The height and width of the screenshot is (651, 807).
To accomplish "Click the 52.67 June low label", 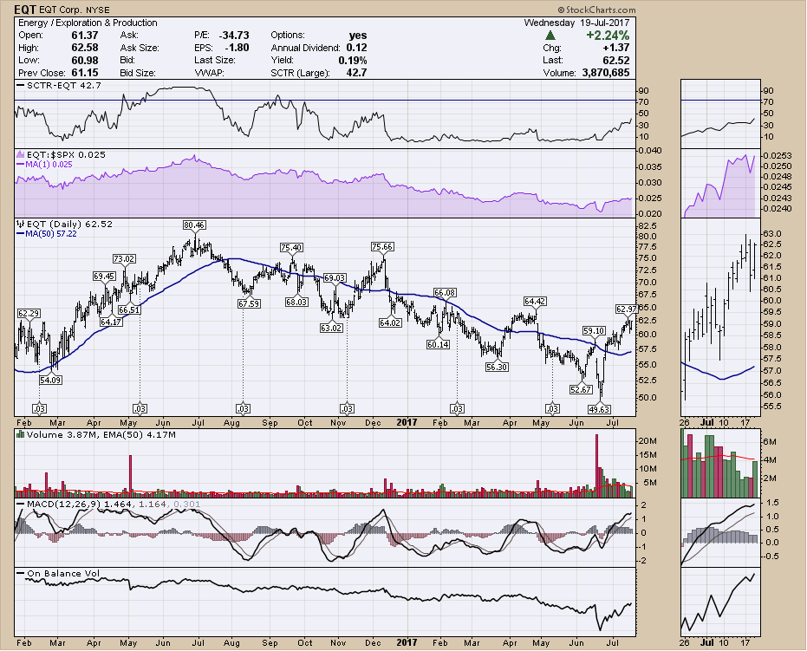I will tap(581, 389).
